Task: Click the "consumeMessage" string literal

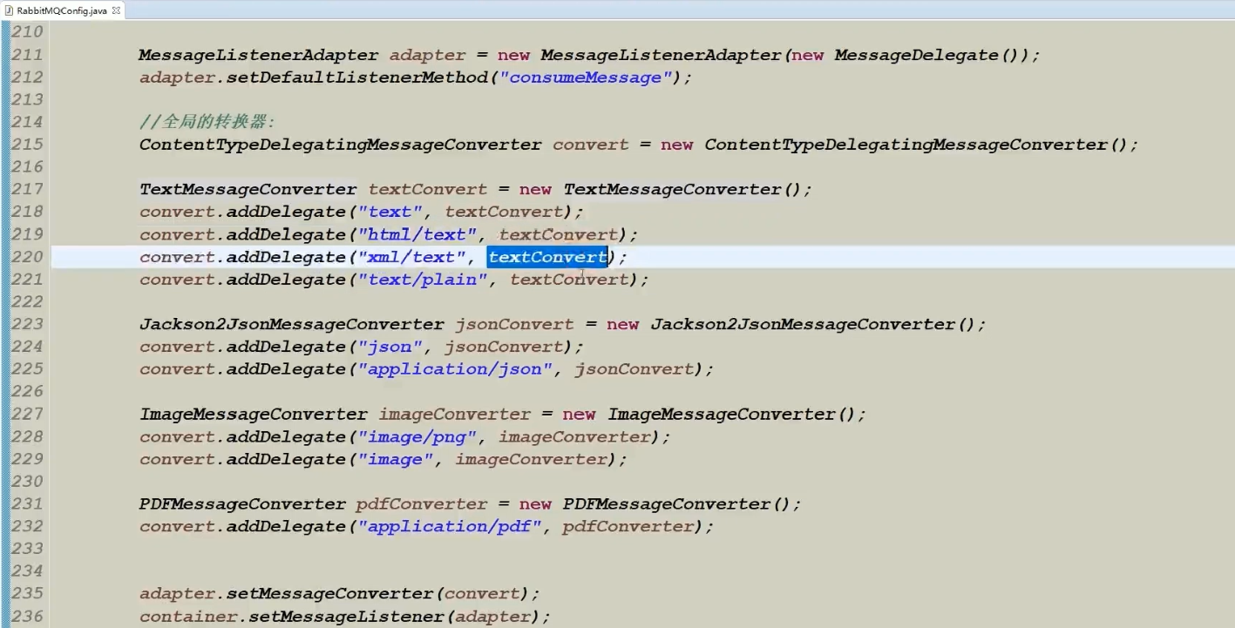Action: pos(586,78)
